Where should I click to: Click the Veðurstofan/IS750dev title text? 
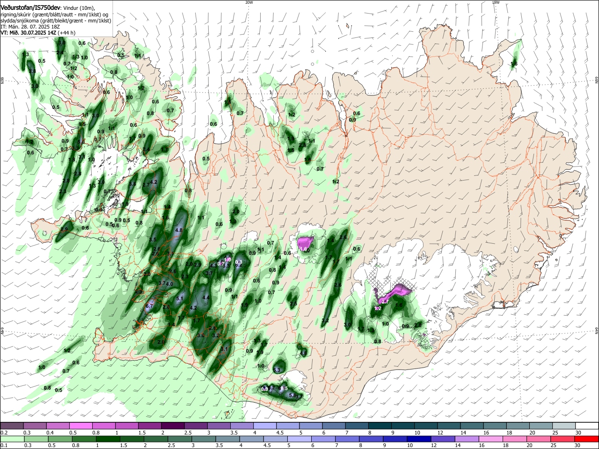click(30, 8)
